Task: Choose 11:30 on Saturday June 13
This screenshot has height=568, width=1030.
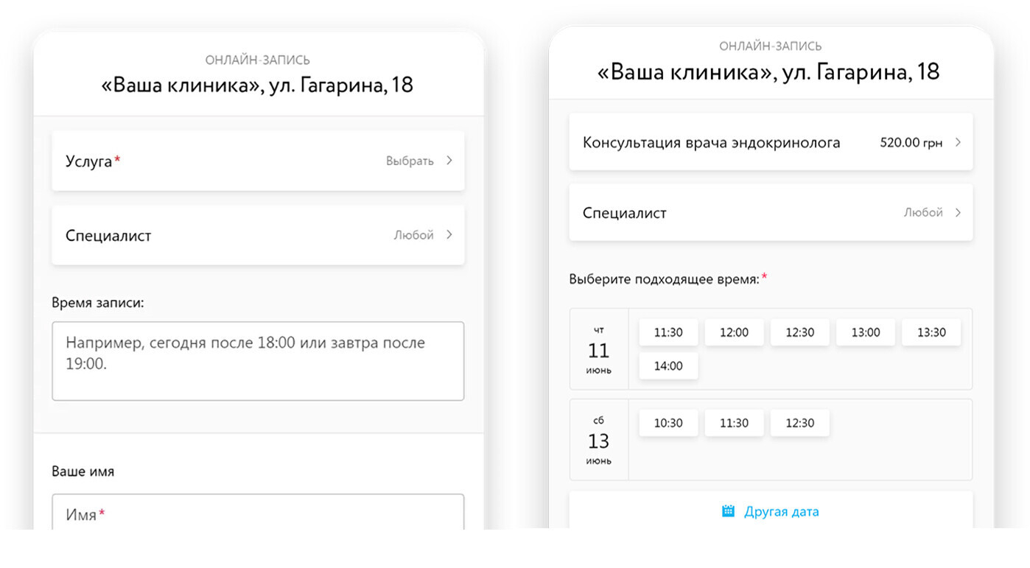Action: (x=734, y=423)
